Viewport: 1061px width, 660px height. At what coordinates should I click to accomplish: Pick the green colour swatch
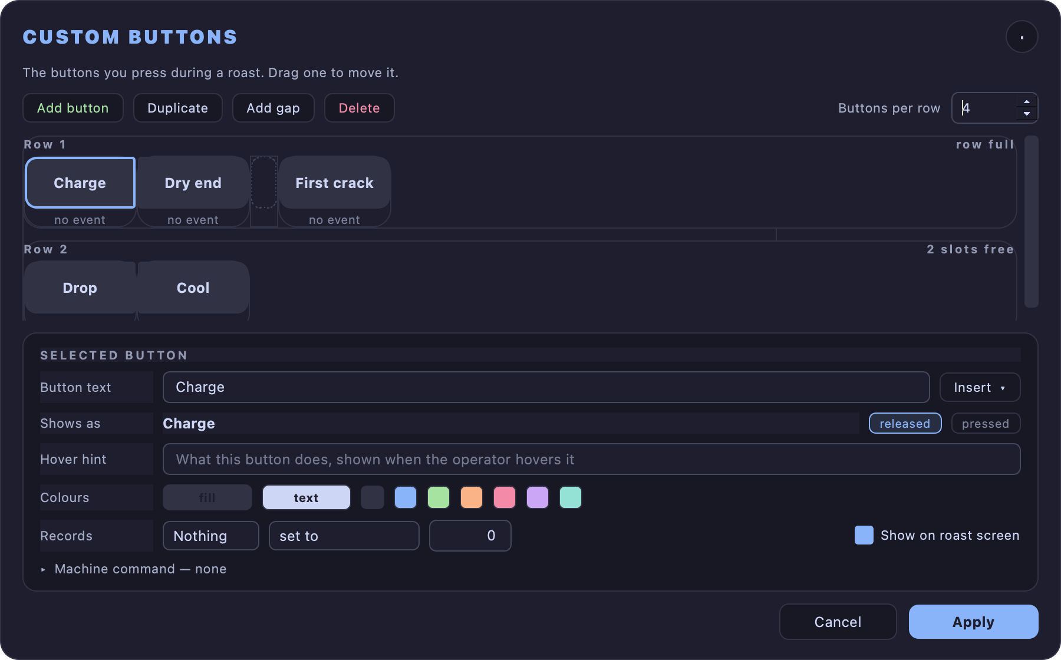point(439,497)
